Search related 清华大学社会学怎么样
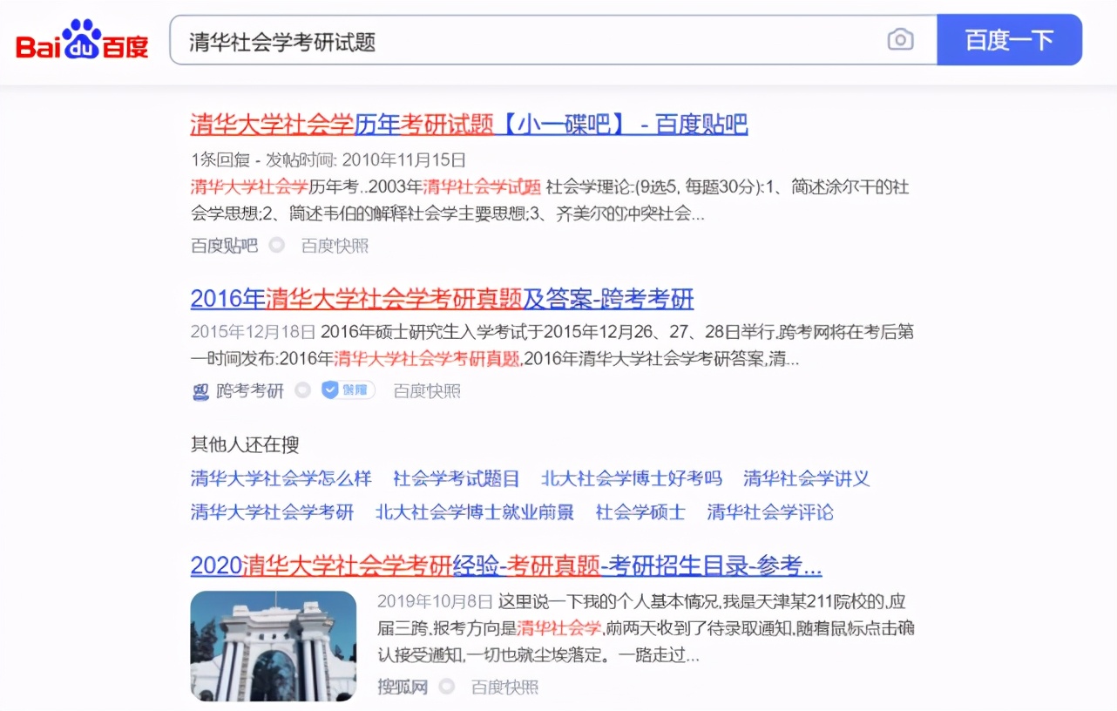The image size is (1117, 711). point(281,478)
